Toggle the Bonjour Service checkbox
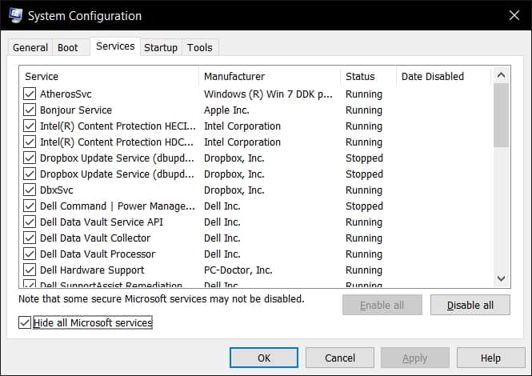The height and width of the screenshot is (376, 532). [x=30, y=110]
